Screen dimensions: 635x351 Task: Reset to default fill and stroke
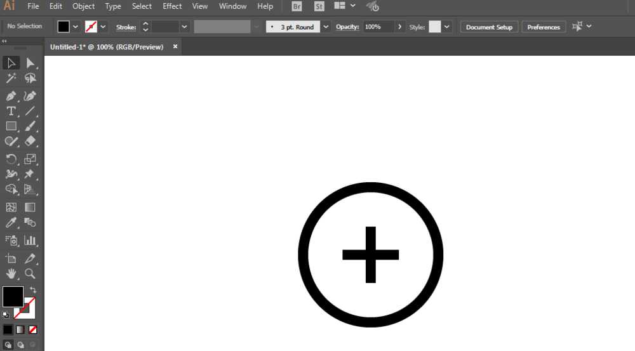point(6,315)
